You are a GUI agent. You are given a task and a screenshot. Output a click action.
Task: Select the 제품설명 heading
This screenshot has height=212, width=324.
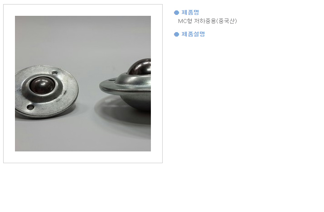pos(193,34)
